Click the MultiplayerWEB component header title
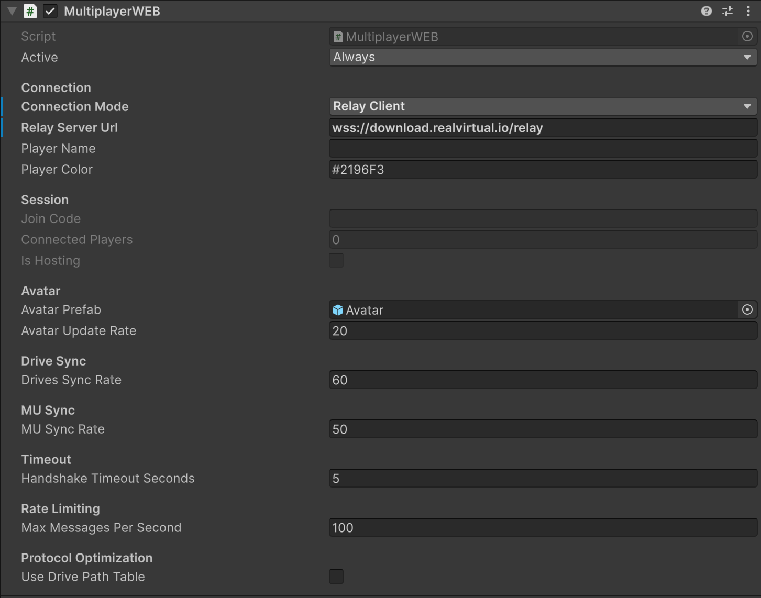The image size is (761, 598). (112, 11)
